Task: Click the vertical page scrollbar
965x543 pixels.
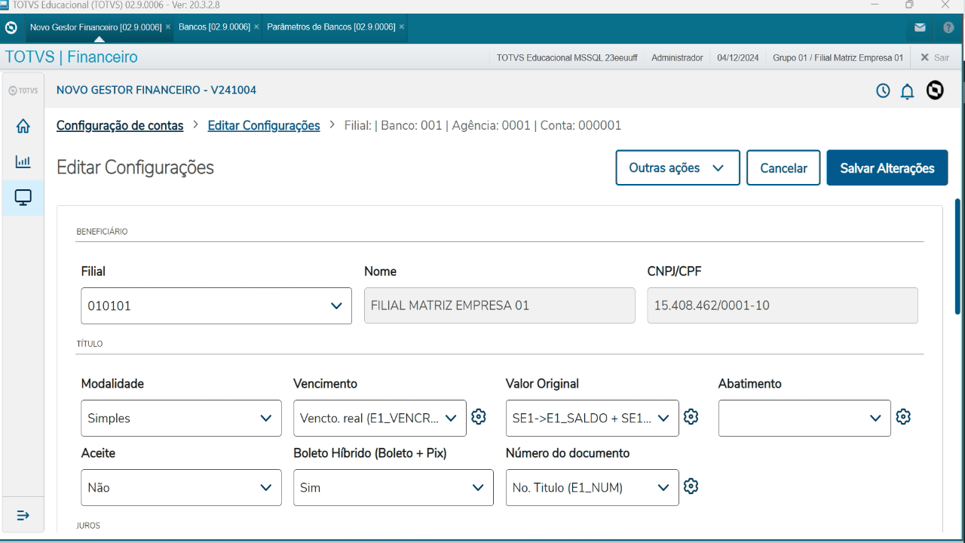Action: click(958, 256)
